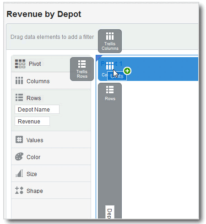Click the Values hash icon
Image resolution: width=206 pixels, height=224 pixels.
(x=19, y=139)
